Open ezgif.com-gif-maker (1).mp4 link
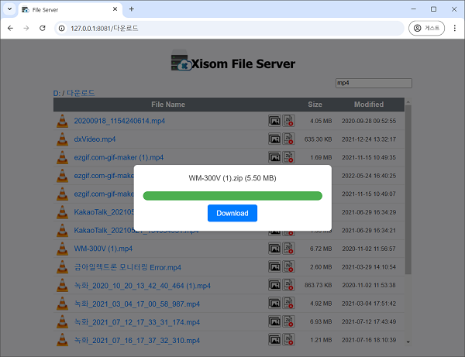Screen dimensions: 465x357 coord(119,157)
